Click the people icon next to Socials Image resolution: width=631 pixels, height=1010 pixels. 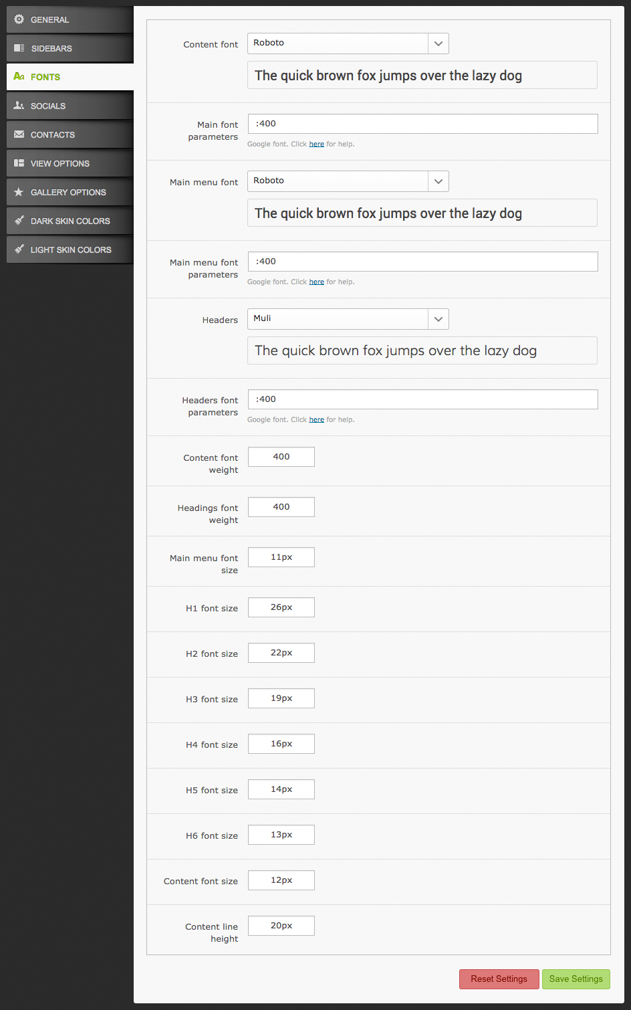[x=19, y=106]
